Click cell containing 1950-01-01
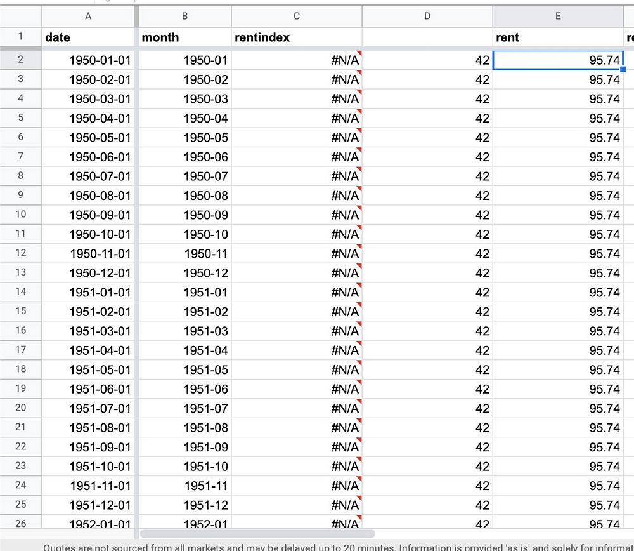Image resolution: width=634 pixels, height=551 pixels. click(88, 60)
